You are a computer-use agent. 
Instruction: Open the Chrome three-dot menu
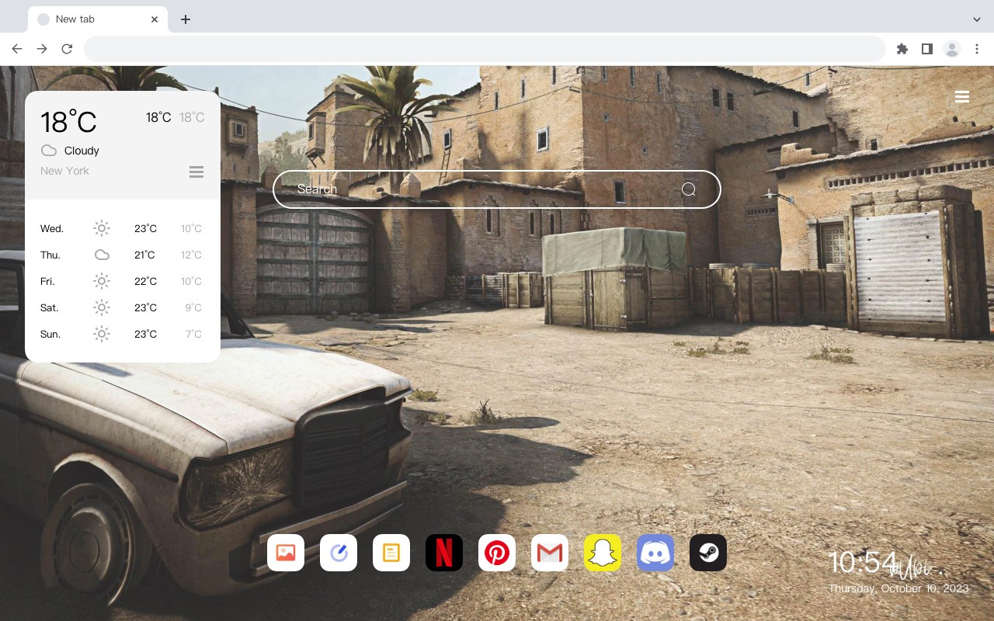(977, 49)
